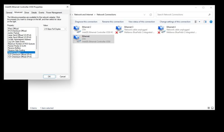The image size is (224, 132).
Task: Click '1 item selected' status text
Action: point(47,108)
